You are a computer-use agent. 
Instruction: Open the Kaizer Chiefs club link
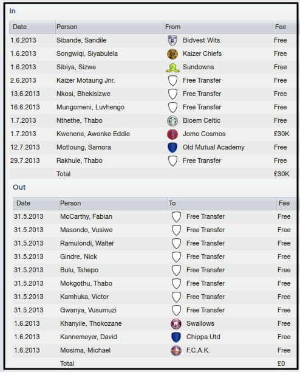click(x=202, y=54)
